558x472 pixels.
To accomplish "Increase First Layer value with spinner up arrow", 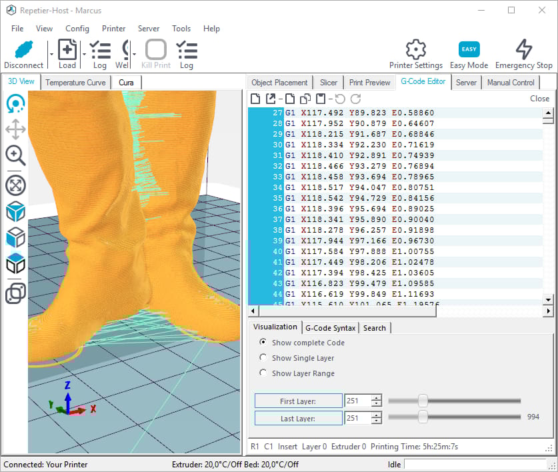I will coord(377,398).
